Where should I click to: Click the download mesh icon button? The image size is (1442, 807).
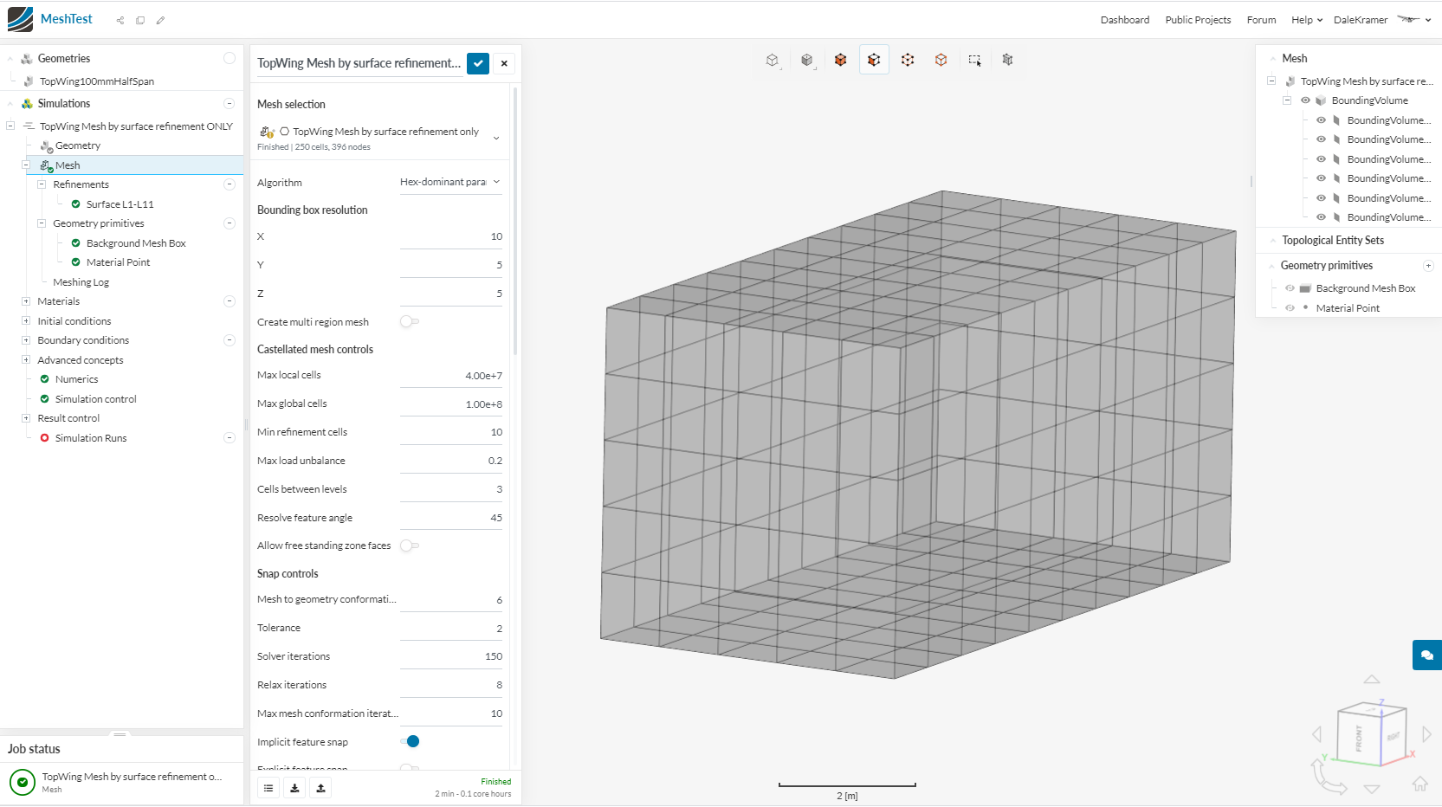(294, 788)
